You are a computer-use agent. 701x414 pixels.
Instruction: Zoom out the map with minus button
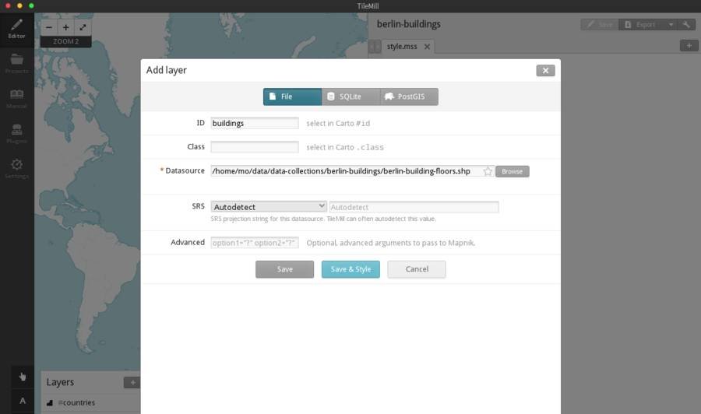point(49,27)
